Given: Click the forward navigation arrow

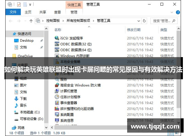Looking at the screenshot, I should coord(19,21).
